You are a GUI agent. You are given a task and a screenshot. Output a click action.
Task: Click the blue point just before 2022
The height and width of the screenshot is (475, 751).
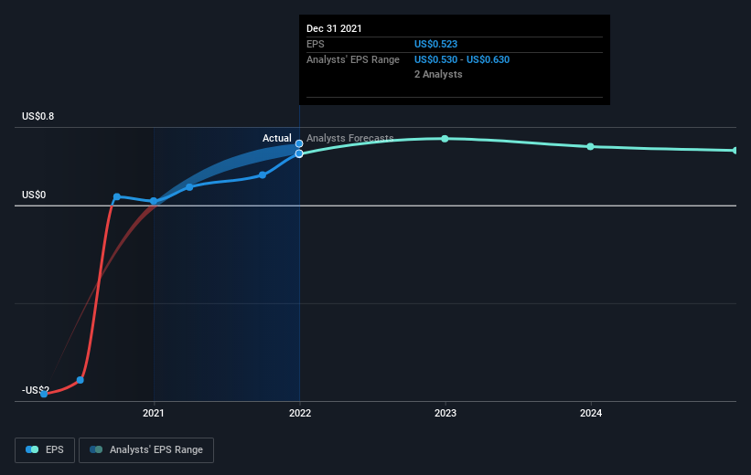(263, 175)
